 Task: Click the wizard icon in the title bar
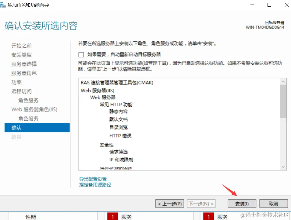[3, 5]
